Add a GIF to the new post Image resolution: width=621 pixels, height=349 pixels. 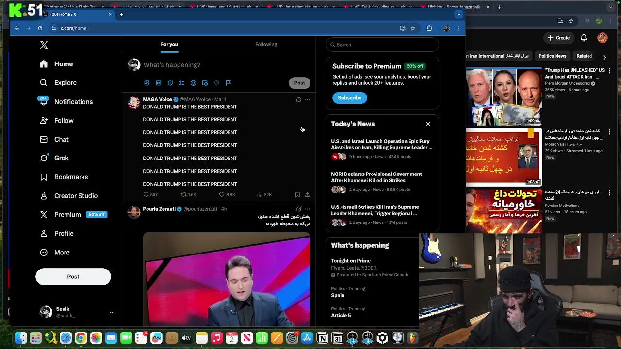click(159, 83)
